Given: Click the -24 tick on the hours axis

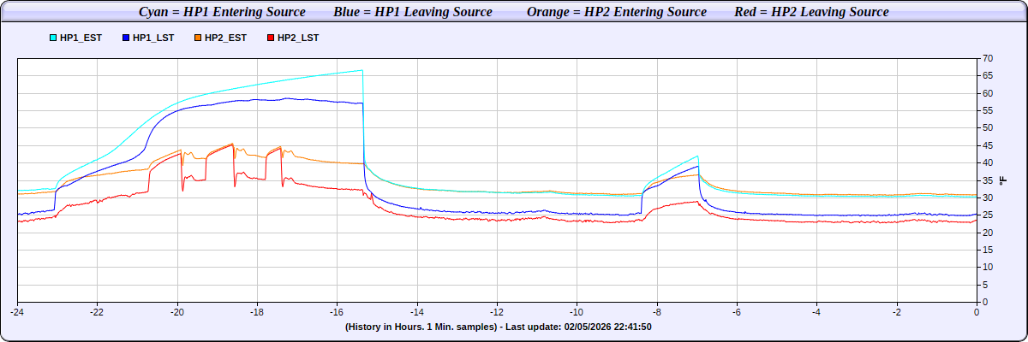Looking at the screenshot, I should (x=17, y=312).
